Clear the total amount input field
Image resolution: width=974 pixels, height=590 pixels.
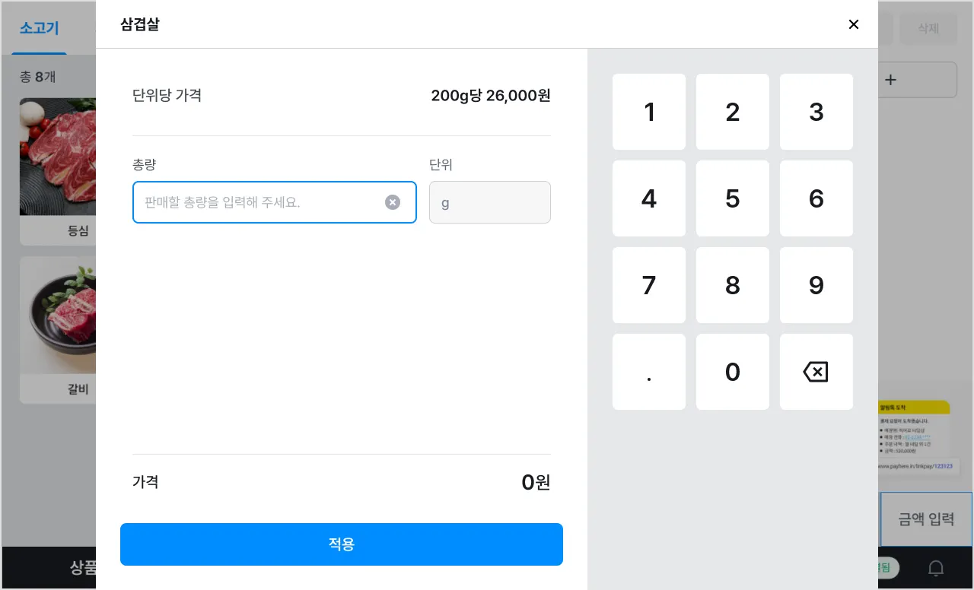click(x=393, y=202)
